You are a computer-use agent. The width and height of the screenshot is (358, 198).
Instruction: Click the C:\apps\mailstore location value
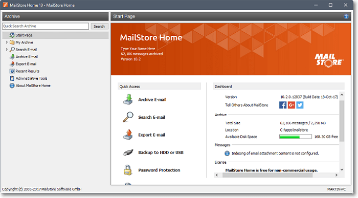tap(294, 130)
